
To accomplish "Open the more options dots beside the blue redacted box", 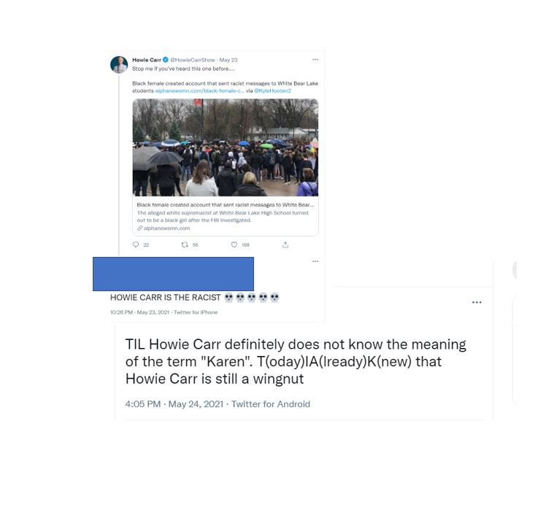I will point(315,261).
